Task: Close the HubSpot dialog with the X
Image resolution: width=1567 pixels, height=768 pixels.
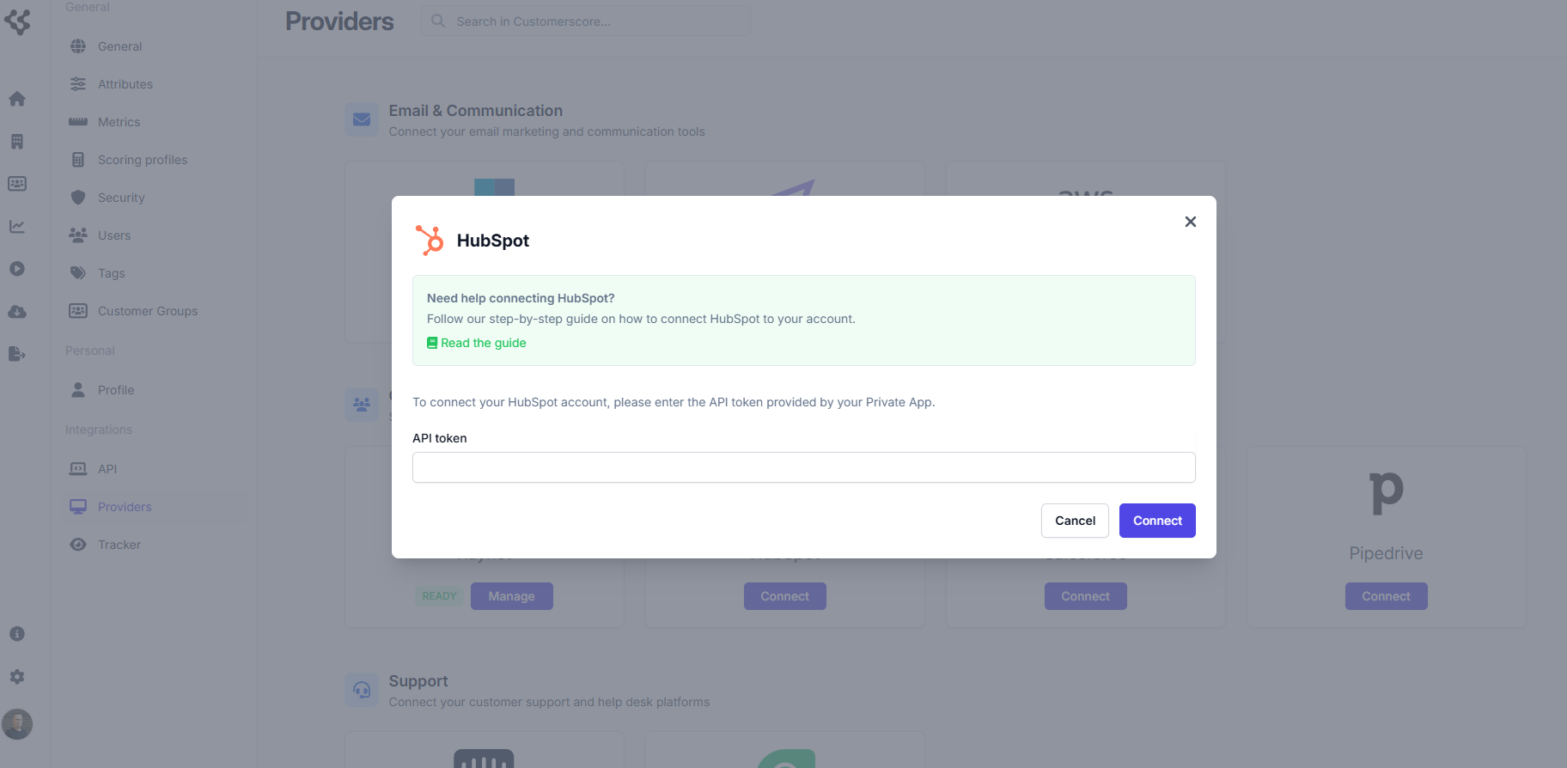Action: [1190, 222]
